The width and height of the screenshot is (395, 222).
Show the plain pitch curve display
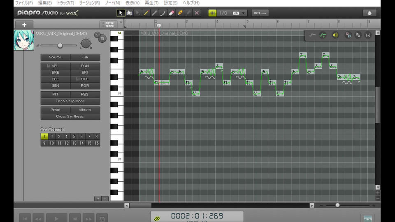pyautogui.click(x=312, y=35)
